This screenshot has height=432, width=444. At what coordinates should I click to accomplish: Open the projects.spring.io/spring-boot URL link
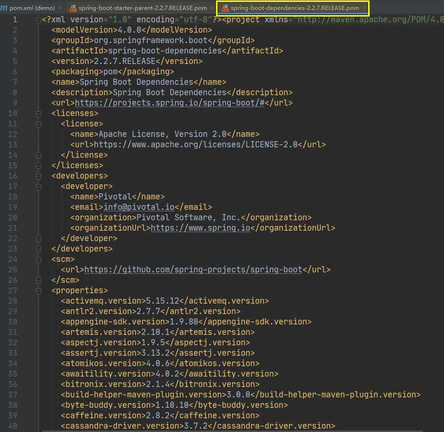pos(169,103)
